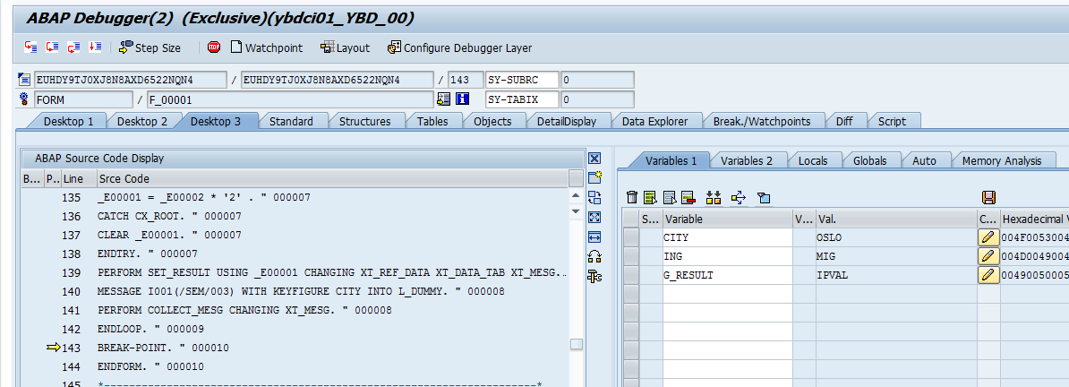Click the insert row icon in variables toolbar
The image size is (1069, 387).
coord(650,198)
